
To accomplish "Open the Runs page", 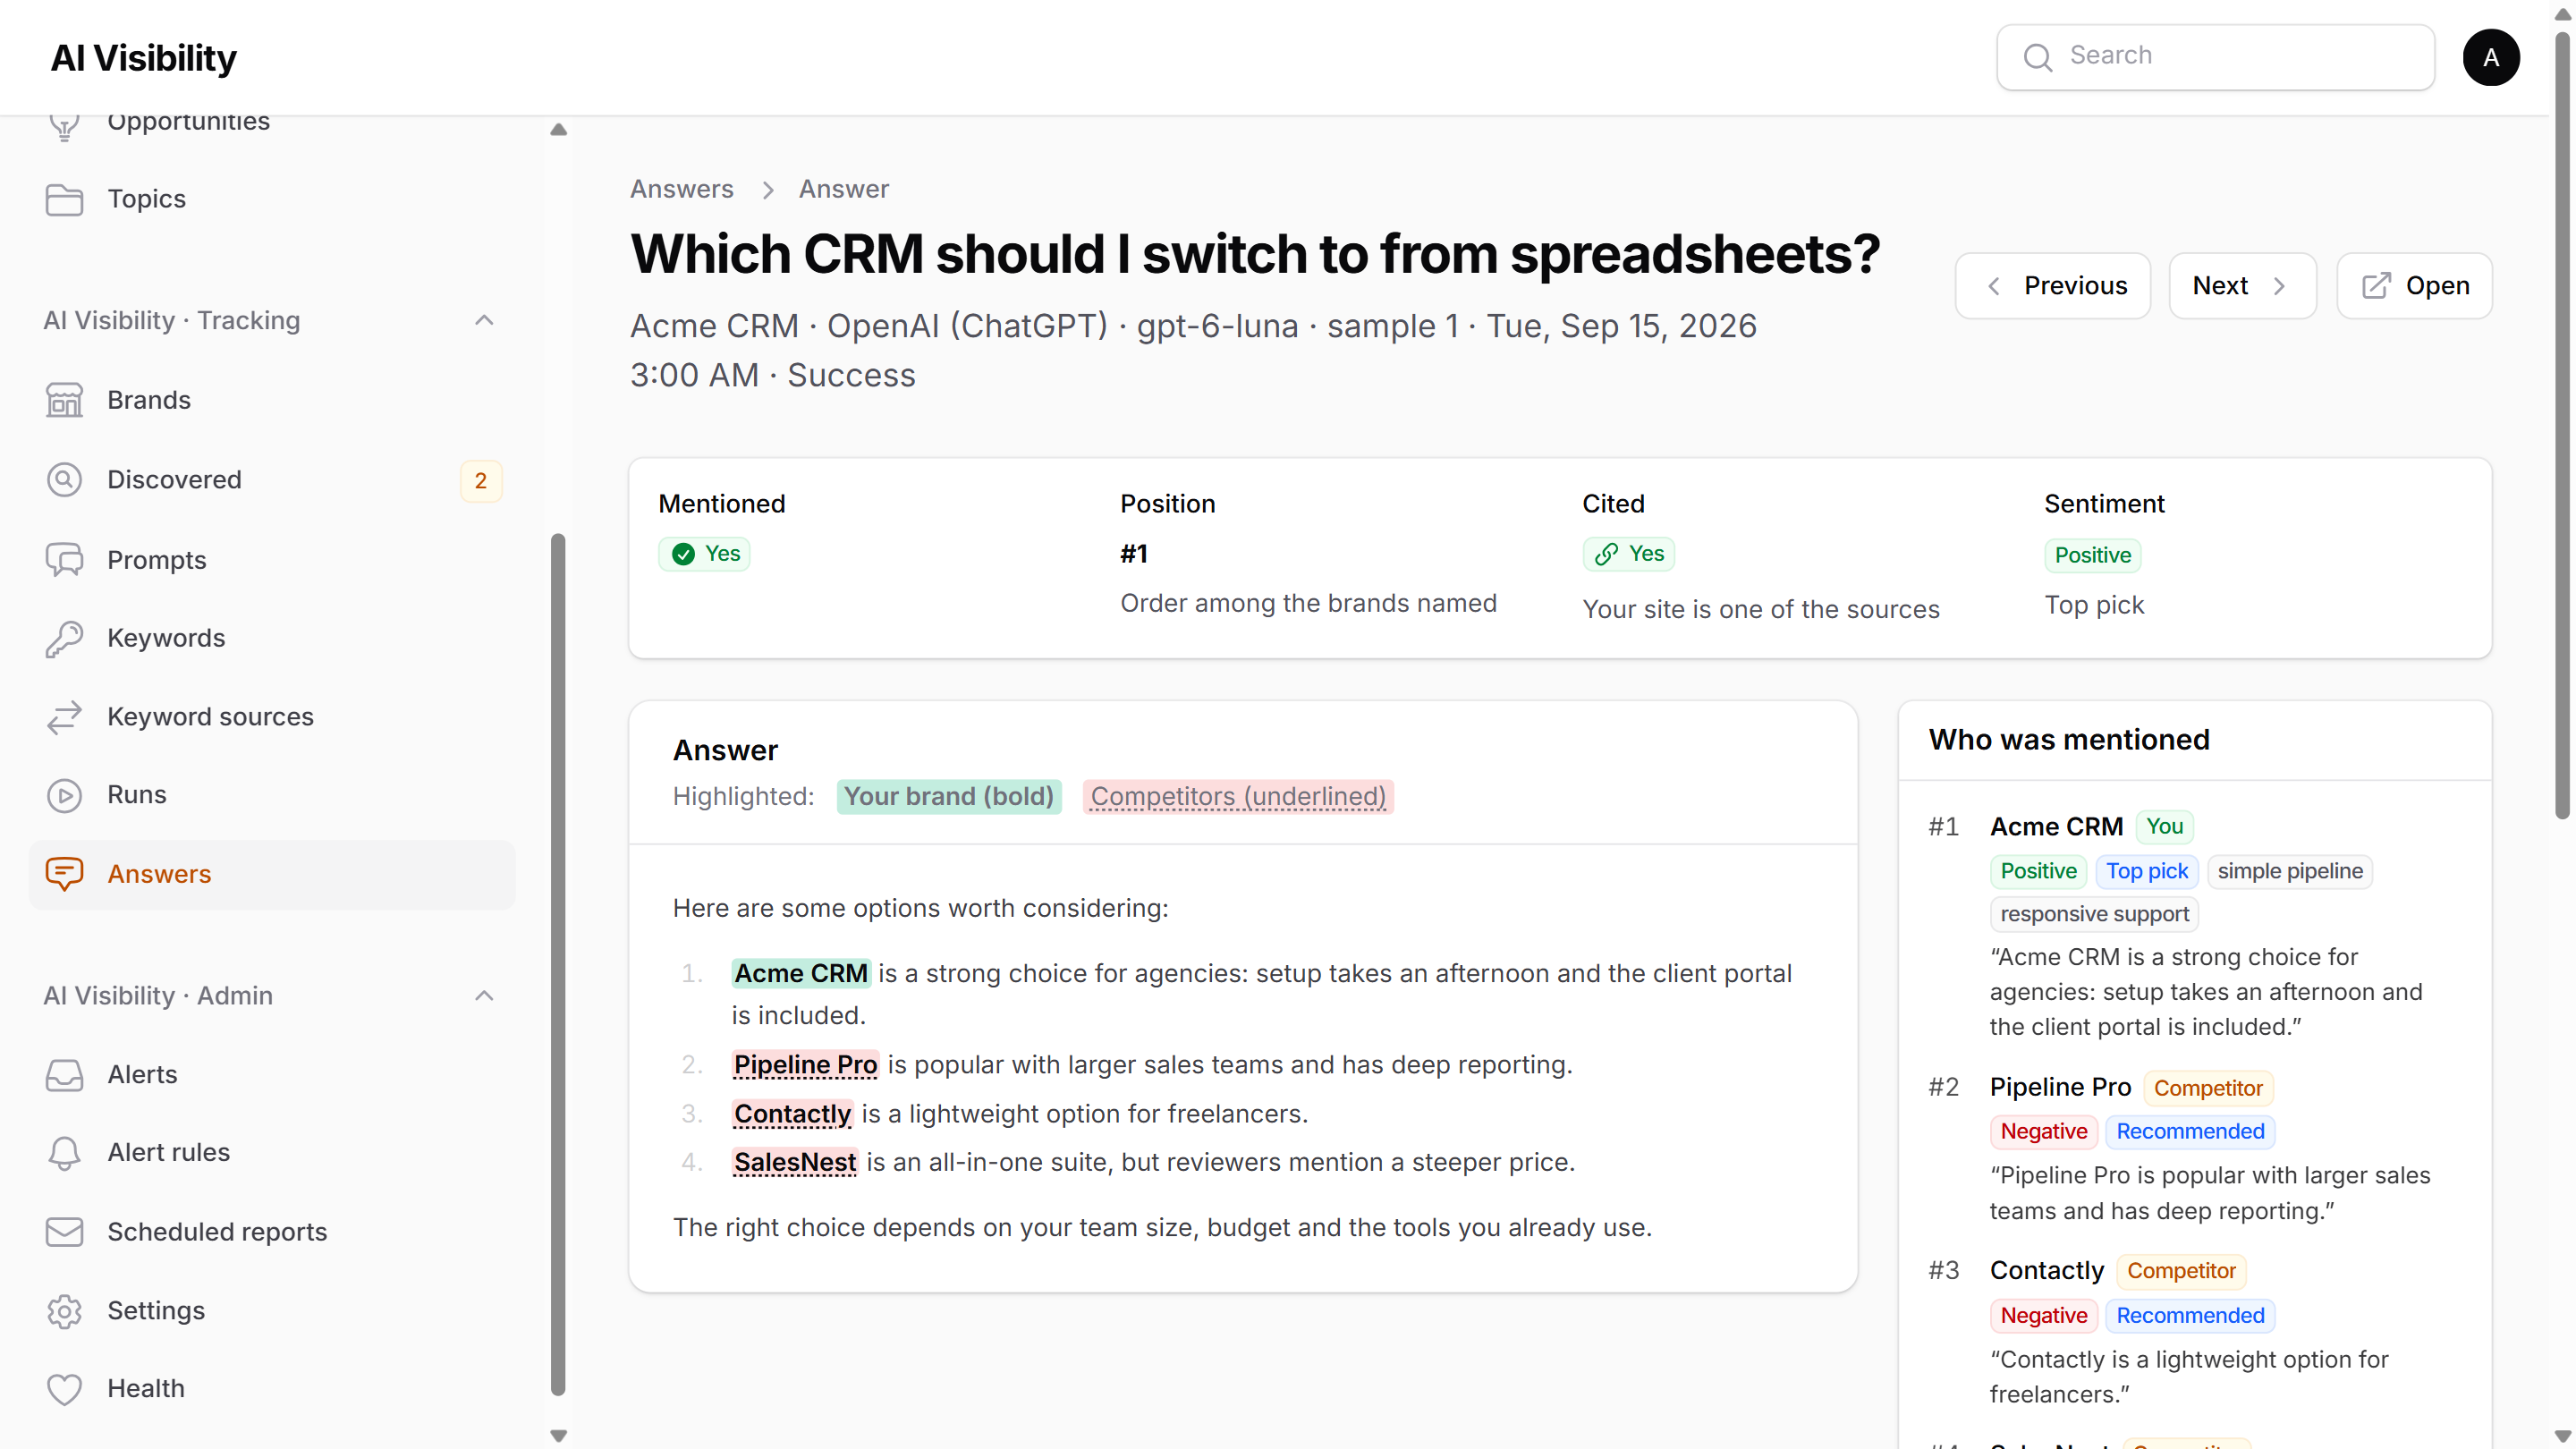I will click(x=272, y=795).
